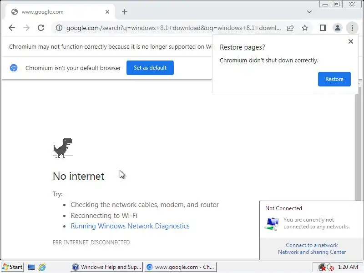This screenshot has height=273, width=364.
Task: Open Network and Sharing Center link
Action: coord(312,252)
